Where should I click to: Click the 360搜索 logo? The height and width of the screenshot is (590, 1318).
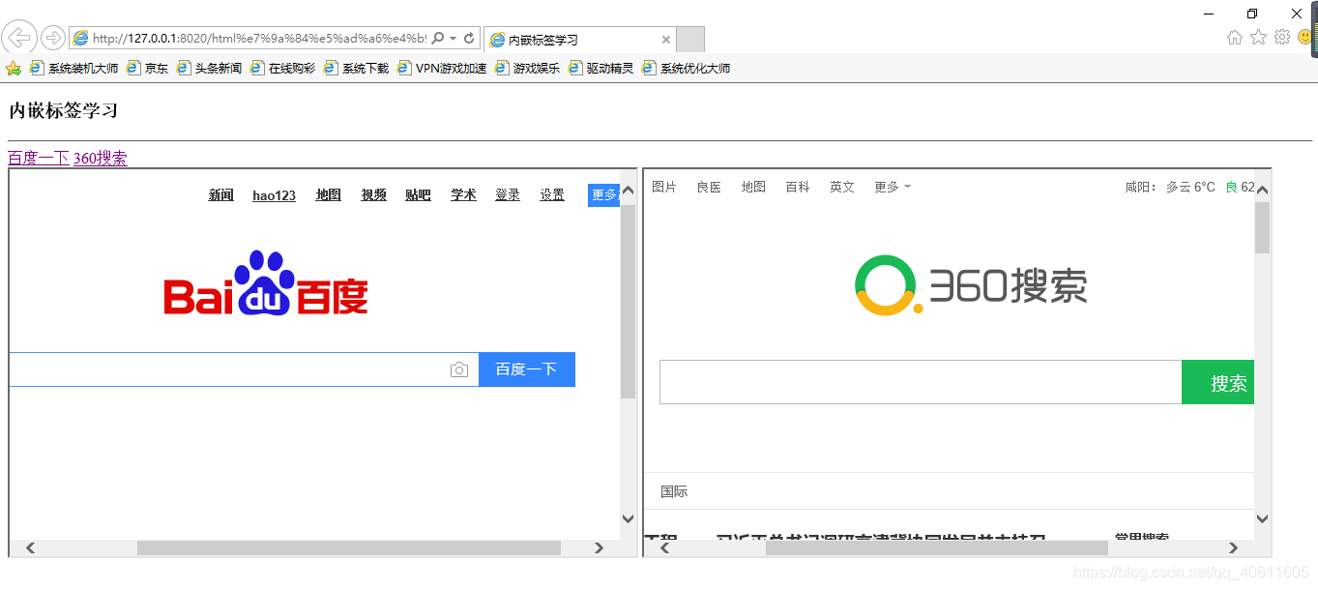971,285
